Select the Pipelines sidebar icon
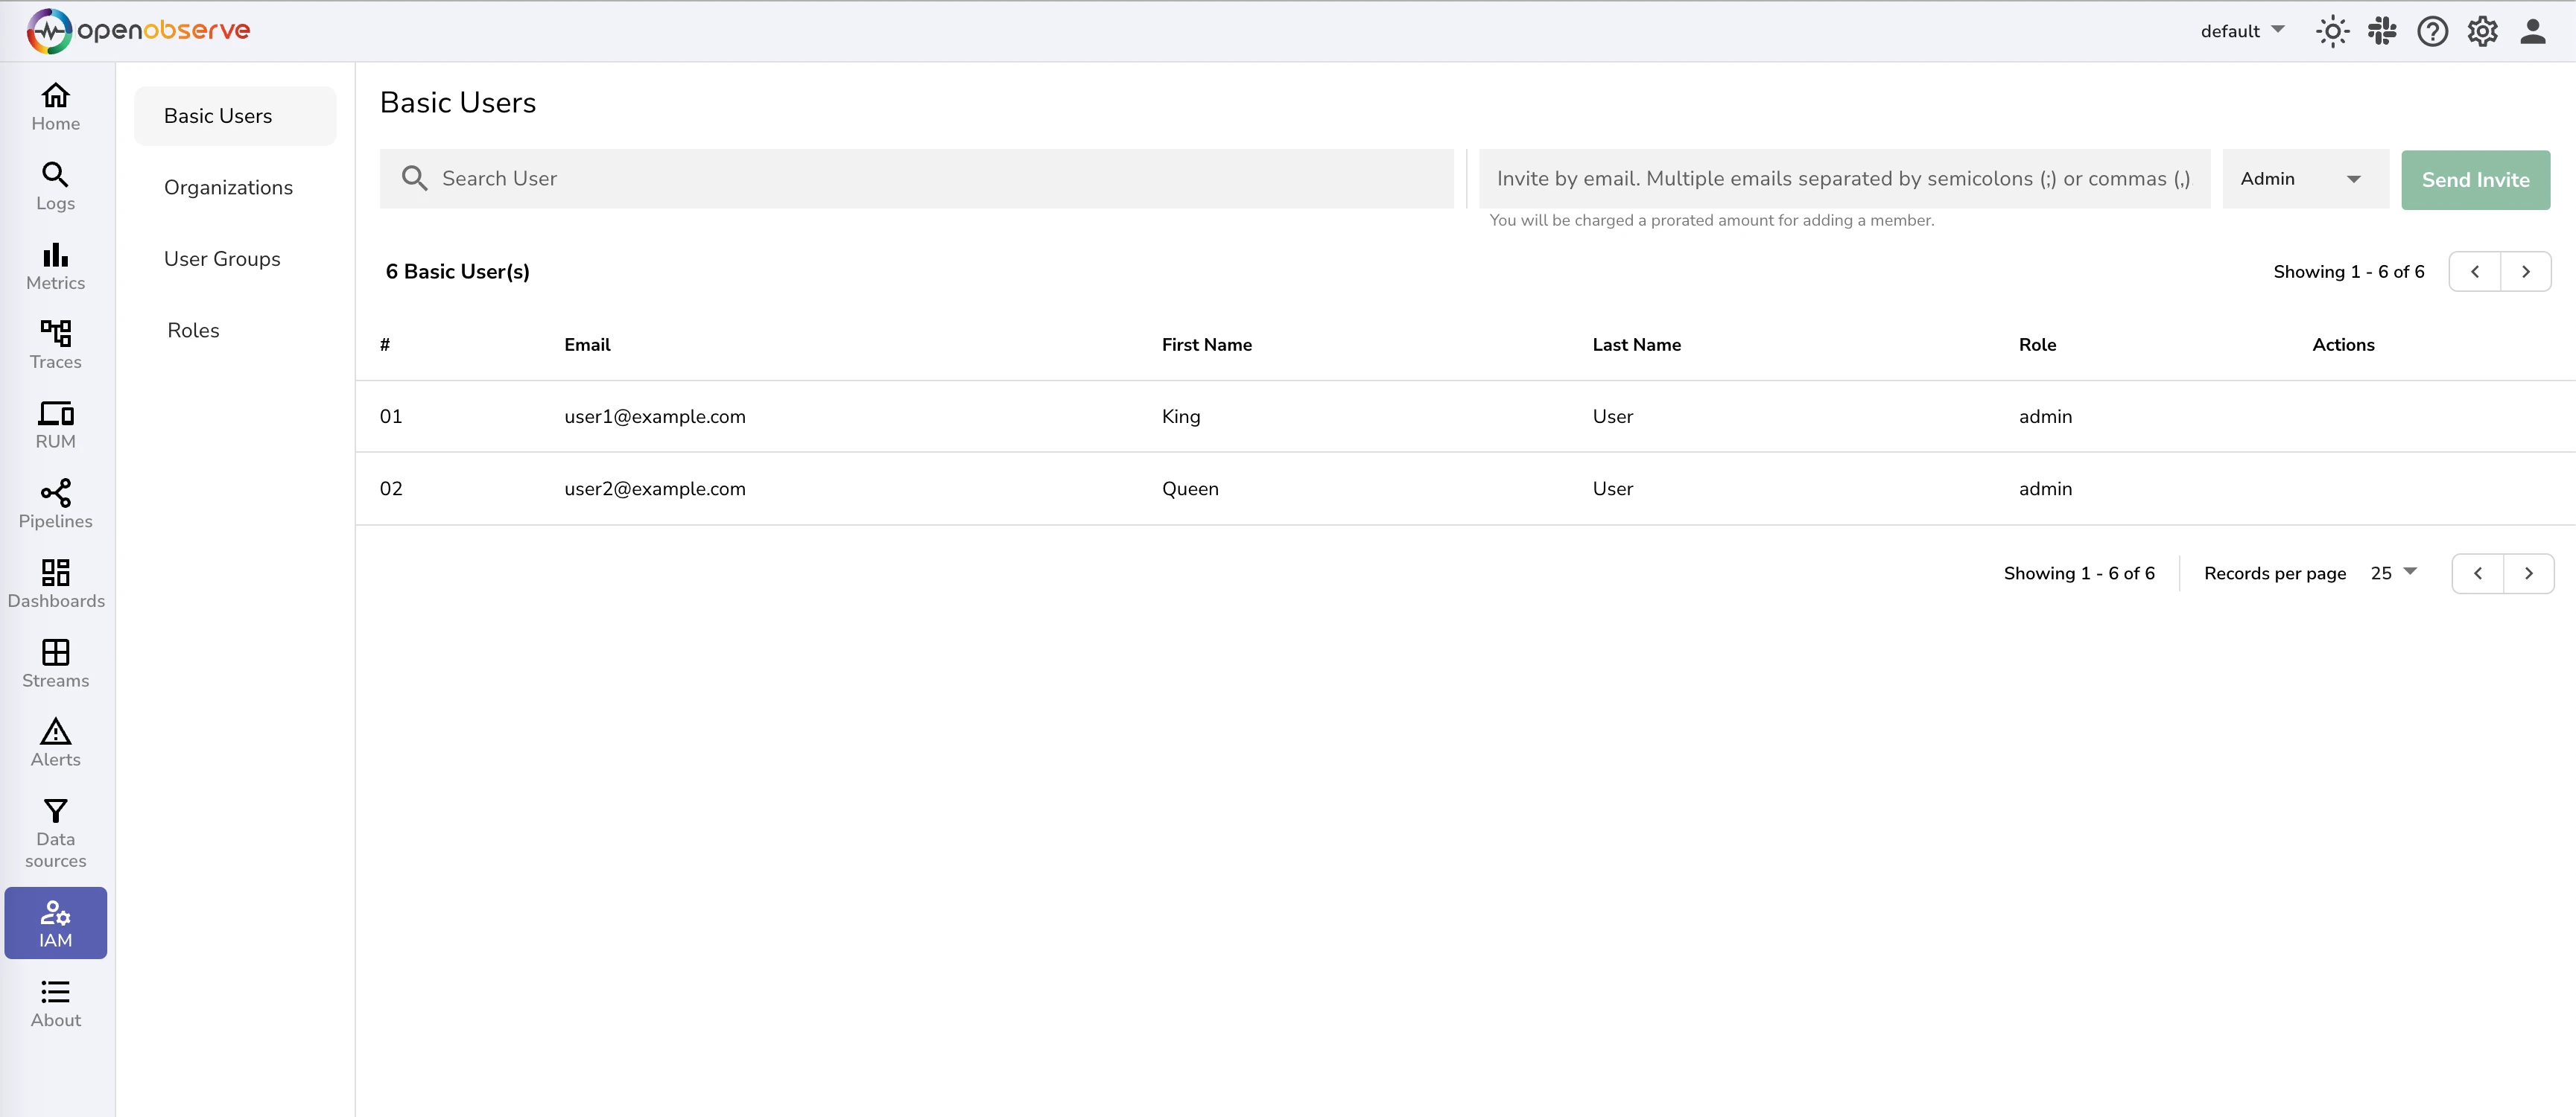The width and height of the screenshot is (2576, 1117). pyautogui.click(x=55, y=503)
